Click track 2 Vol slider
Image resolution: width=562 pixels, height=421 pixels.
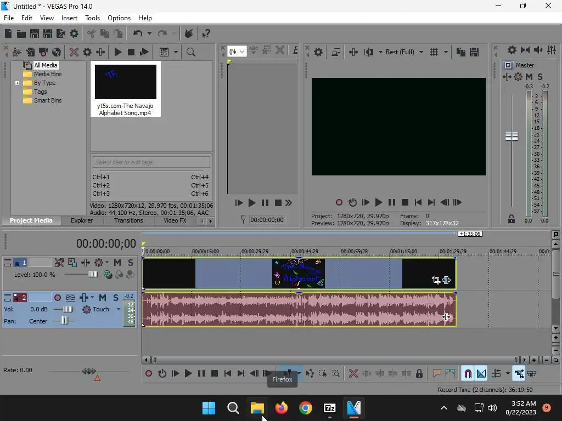[x=67, y=309]
